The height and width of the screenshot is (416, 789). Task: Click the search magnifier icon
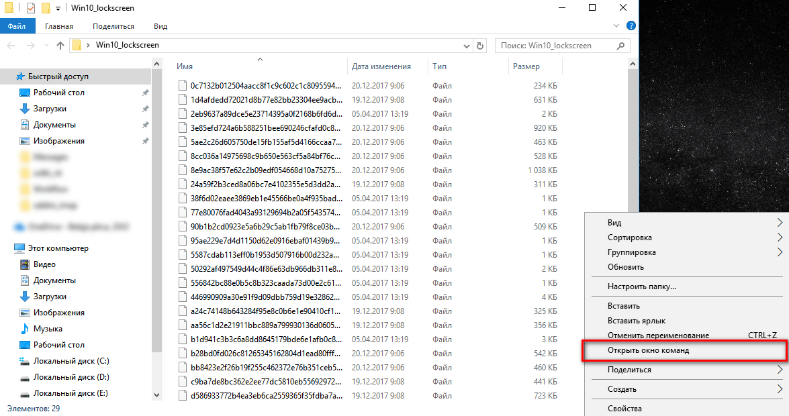[x=621, y=46]
